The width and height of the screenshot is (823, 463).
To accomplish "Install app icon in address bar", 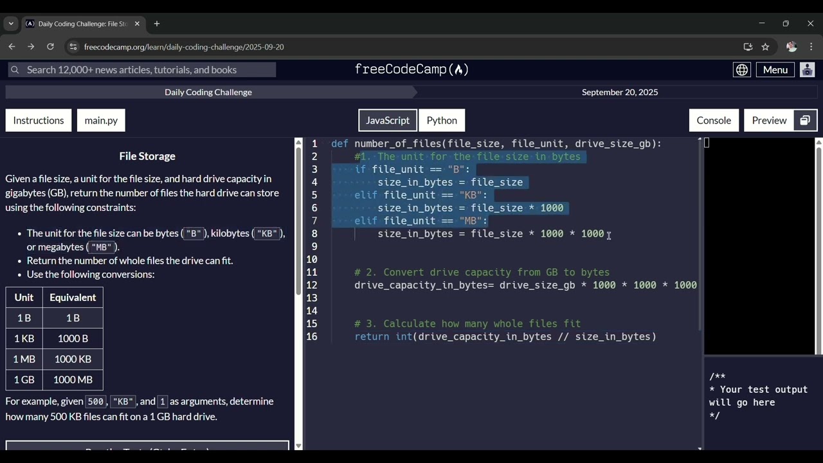I will pyautogui.click(x=748, y=47).
